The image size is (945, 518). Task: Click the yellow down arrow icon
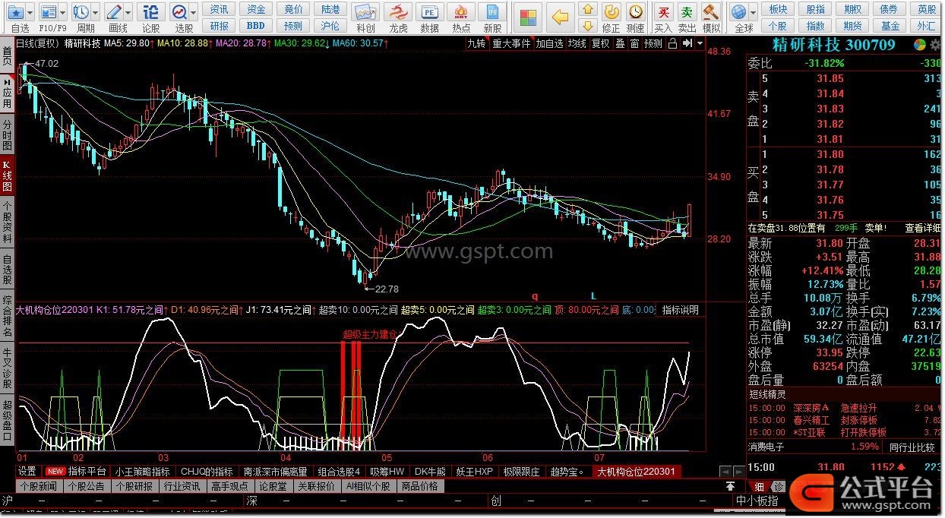click(x=587, y=27)
